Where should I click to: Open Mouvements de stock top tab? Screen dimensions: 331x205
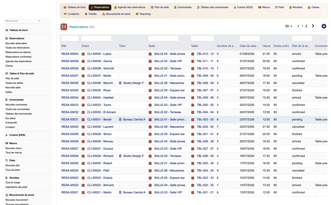point(116,14)
